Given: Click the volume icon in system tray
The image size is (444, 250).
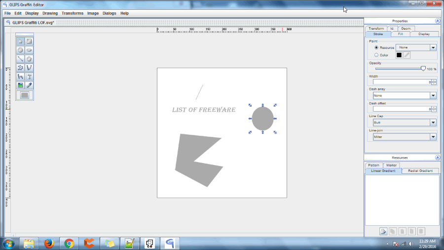Looking at the screenshot, I should 411,244.
